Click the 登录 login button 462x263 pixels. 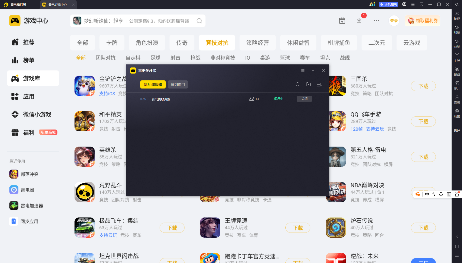pos(394,21)
